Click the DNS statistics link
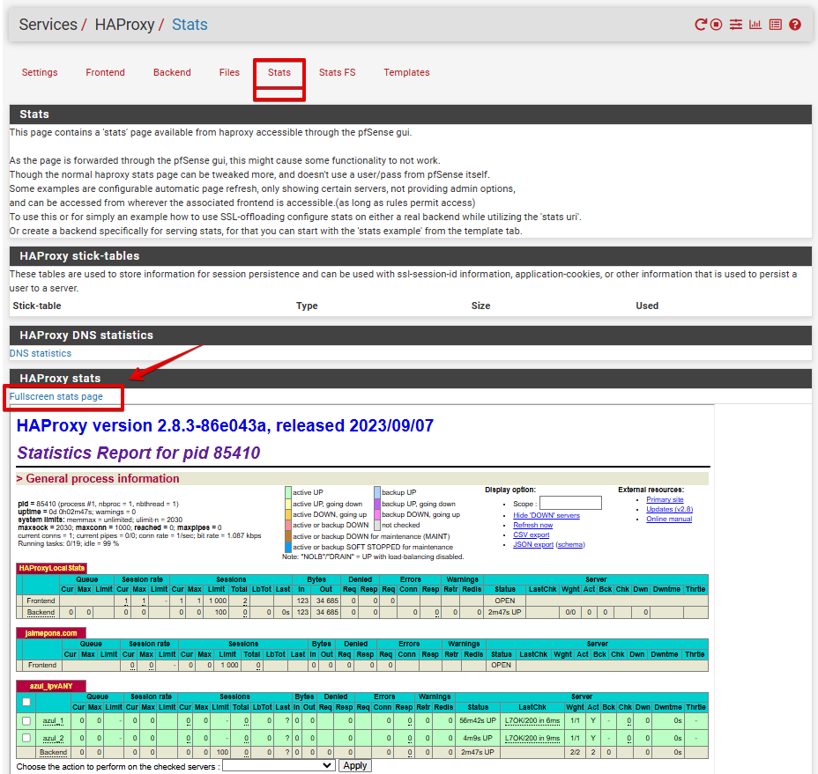 coord(41,353)
